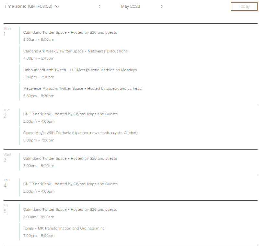The height and width of the screenshot is (247, 266).
Task: Select the Fri 5 date label
Action: pyautogui.click(x=6, y=209)
